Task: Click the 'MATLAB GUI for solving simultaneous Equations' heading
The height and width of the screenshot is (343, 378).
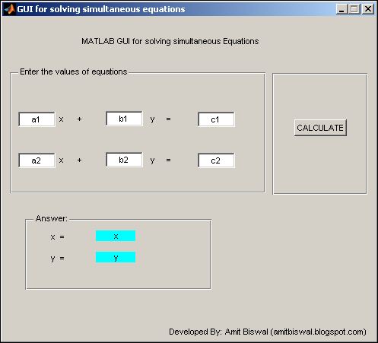Action: pos(170,41)
